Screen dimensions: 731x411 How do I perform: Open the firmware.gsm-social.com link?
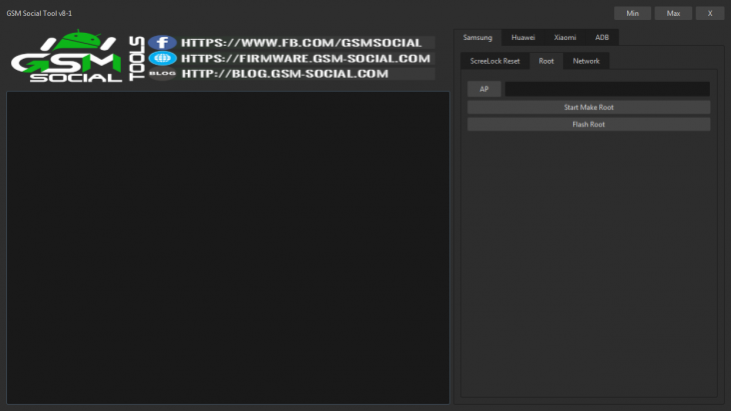(306, 59)
